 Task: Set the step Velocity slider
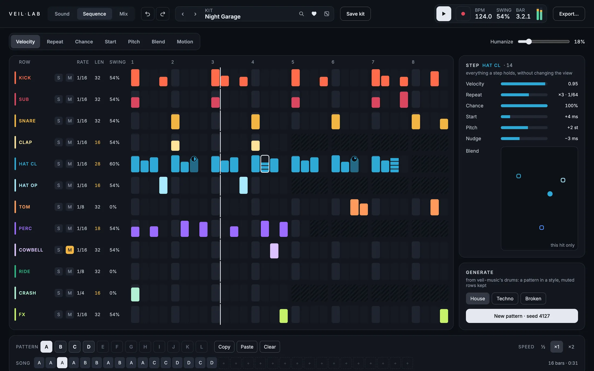point(524,84)
